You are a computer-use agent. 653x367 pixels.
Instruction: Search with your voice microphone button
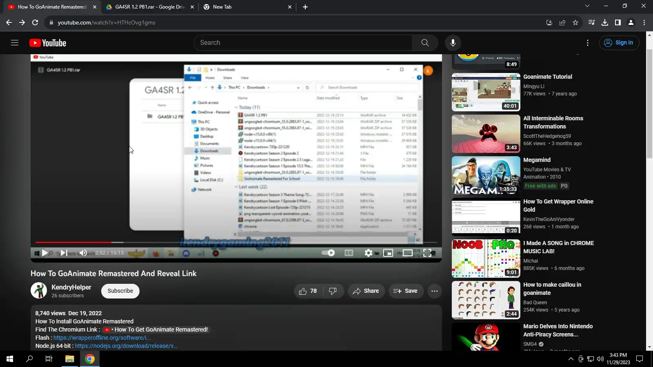click(453, 43)
